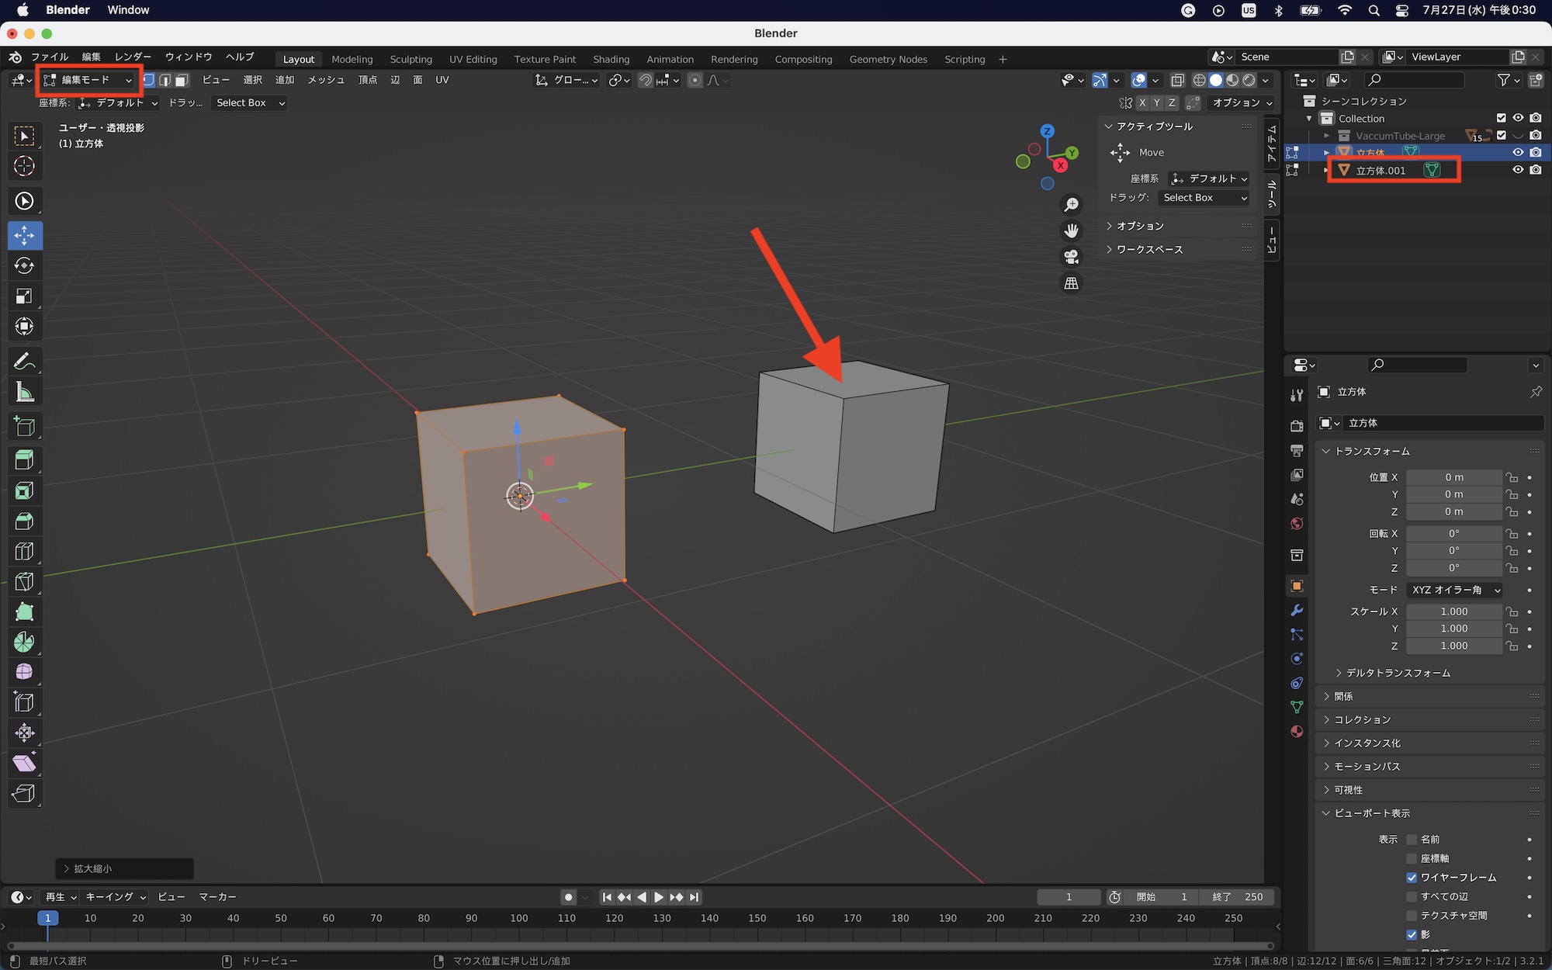This screenshot has width=1552, height=970.
Task: Pick the Annotate pencil tool
Action: tap(24, 362)
